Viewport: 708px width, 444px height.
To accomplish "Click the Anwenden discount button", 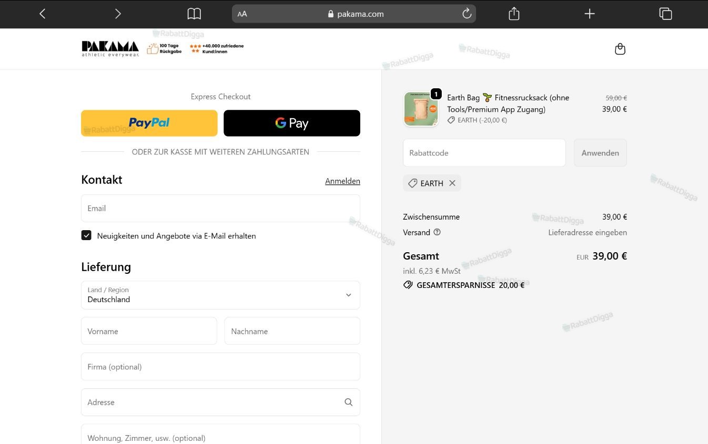I will click(600, 153).
